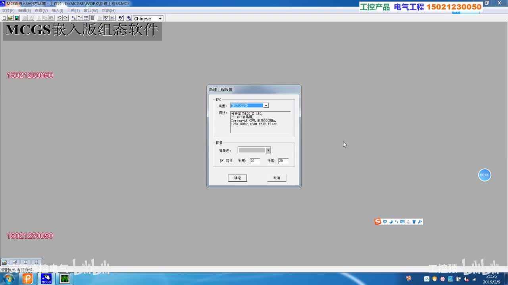Viewport: 508px width, 285px height.
Task: Open the 文件(F) menu
Action: click(8, 10)
